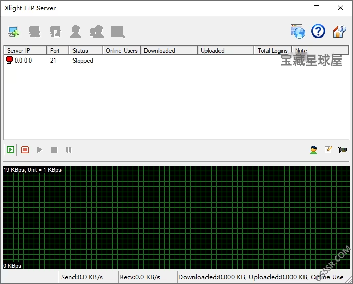Sort by Total Logins column header
The width and height of the screenshot is (353, 284).
273,50
